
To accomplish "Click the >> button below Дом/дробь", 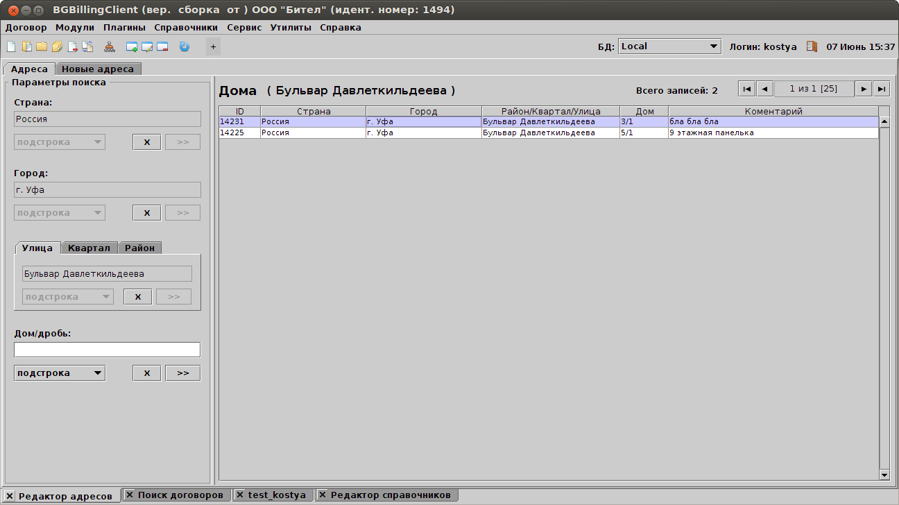I will (182, 373).
